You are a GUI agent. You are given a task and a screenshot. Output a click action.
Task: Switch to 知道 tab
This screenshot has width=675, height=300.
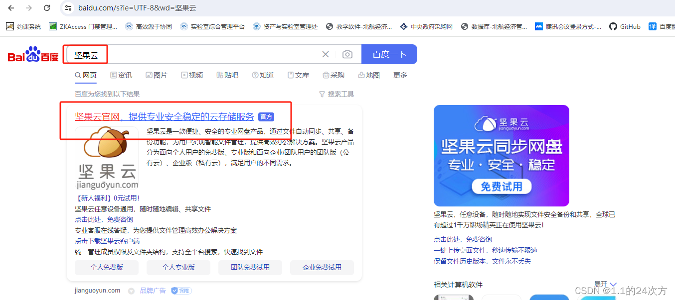pyautogui.click(x=263, y=75)
